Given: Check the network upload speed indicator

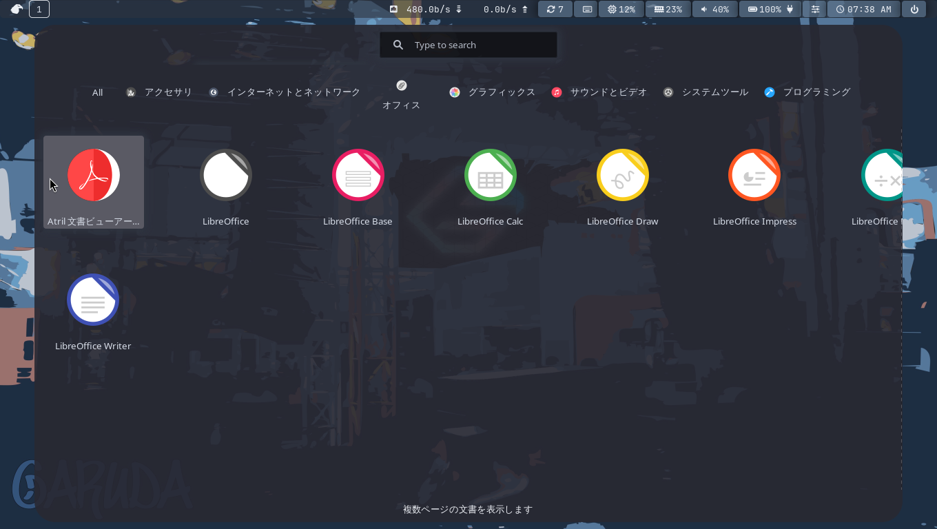Looking at the screenshot, I should coord(506,9).
